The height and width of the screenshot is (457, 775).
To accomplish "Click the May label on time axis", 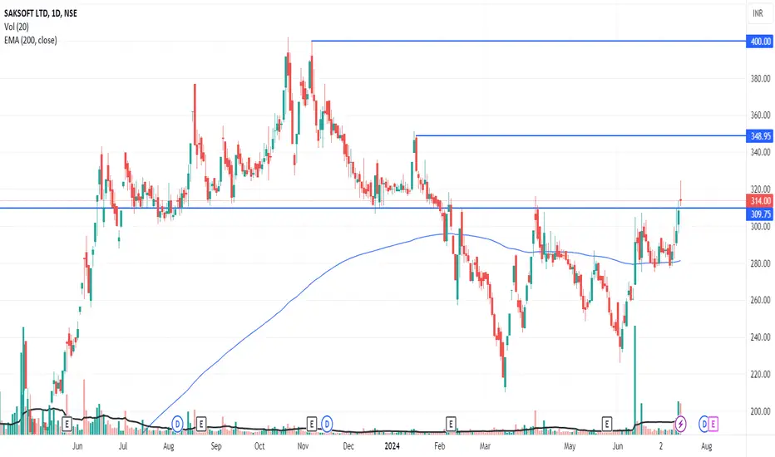I will pos(570,446).
